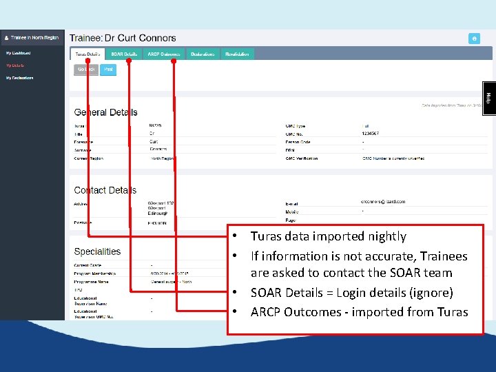
Task: Go to My Declarations in the sidebar
Action: [19, 78]
